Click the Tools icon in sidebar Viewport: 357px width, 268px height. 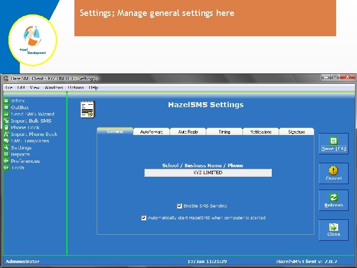coord(6,168)
